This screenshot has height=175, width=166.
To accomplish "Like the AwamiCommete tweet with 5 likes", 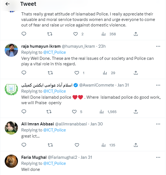I will (74, 112).
